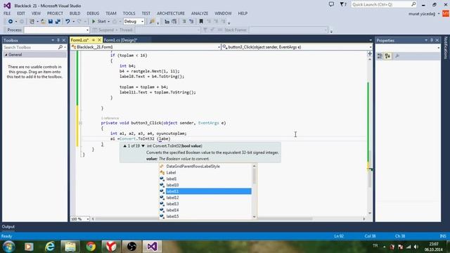This screenshot has height=253, width=450.
Task: Undo the last edit with the toolbar icon
Action: (67, 22)
